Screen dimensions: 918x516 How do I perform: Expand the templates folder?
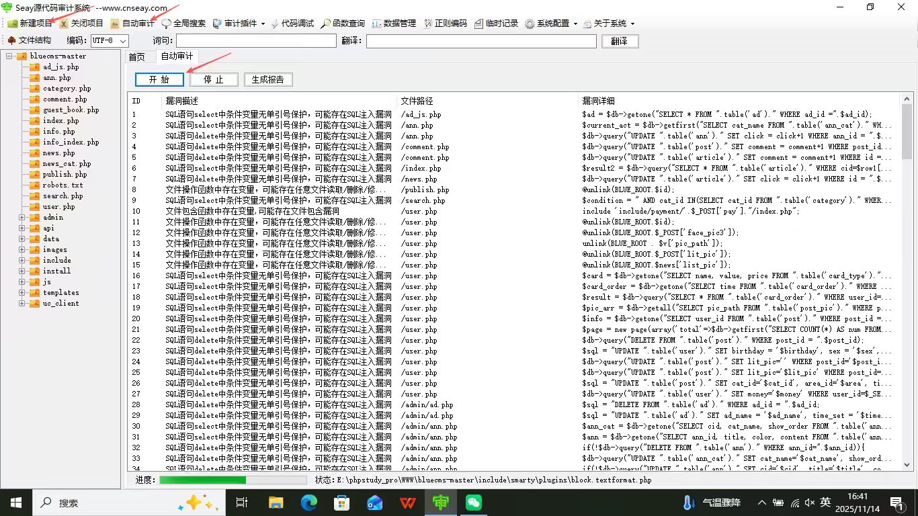click(22, 293)
